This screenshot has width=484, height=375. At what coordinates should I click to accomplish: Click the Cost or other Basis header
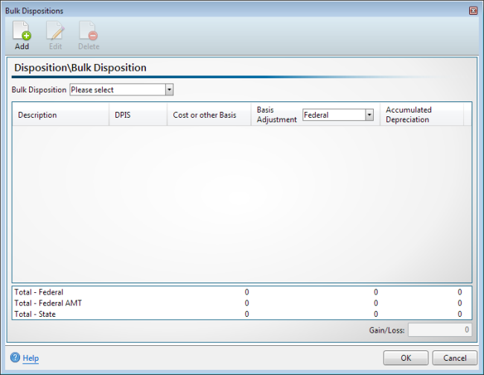point(205,115)
